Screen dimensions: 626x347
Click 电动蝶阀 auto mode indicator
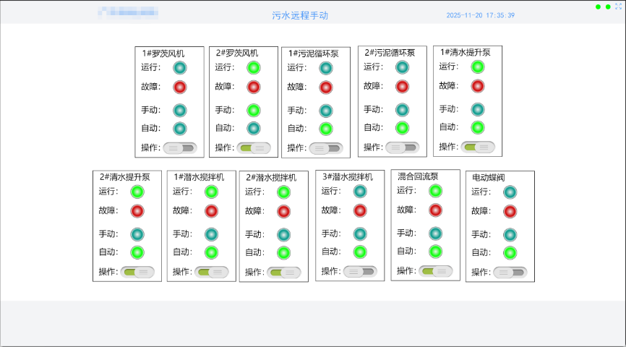pyautogui.click(x=510, y=253)
